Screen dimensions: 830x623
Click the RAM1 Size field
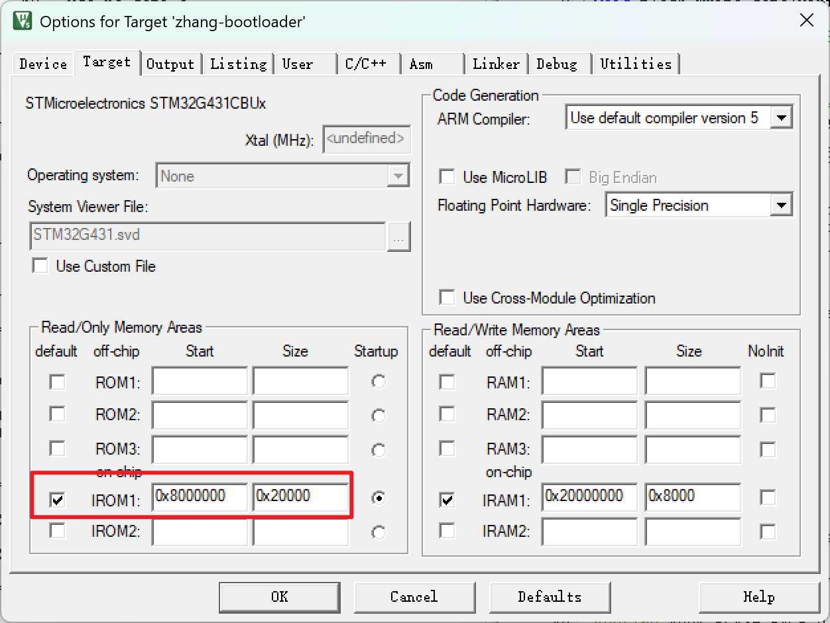point(693,382)
